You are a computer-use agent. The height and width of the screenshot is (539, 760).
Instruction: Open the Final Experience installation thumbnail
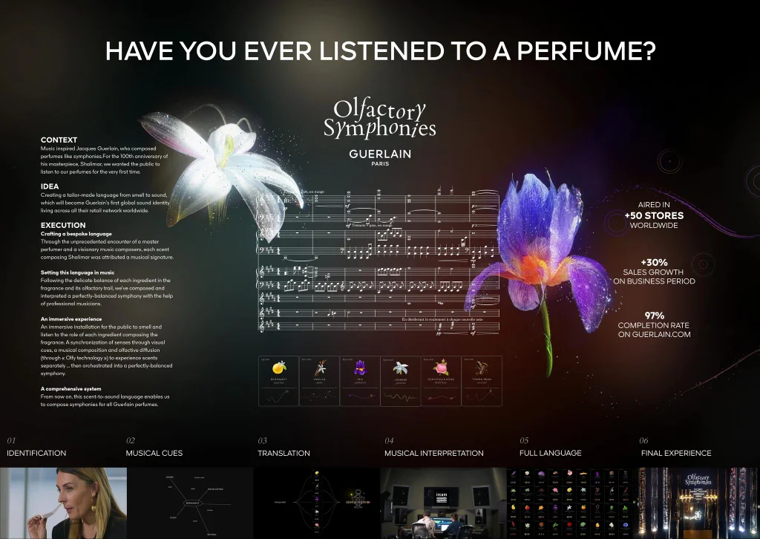(698, 503)
